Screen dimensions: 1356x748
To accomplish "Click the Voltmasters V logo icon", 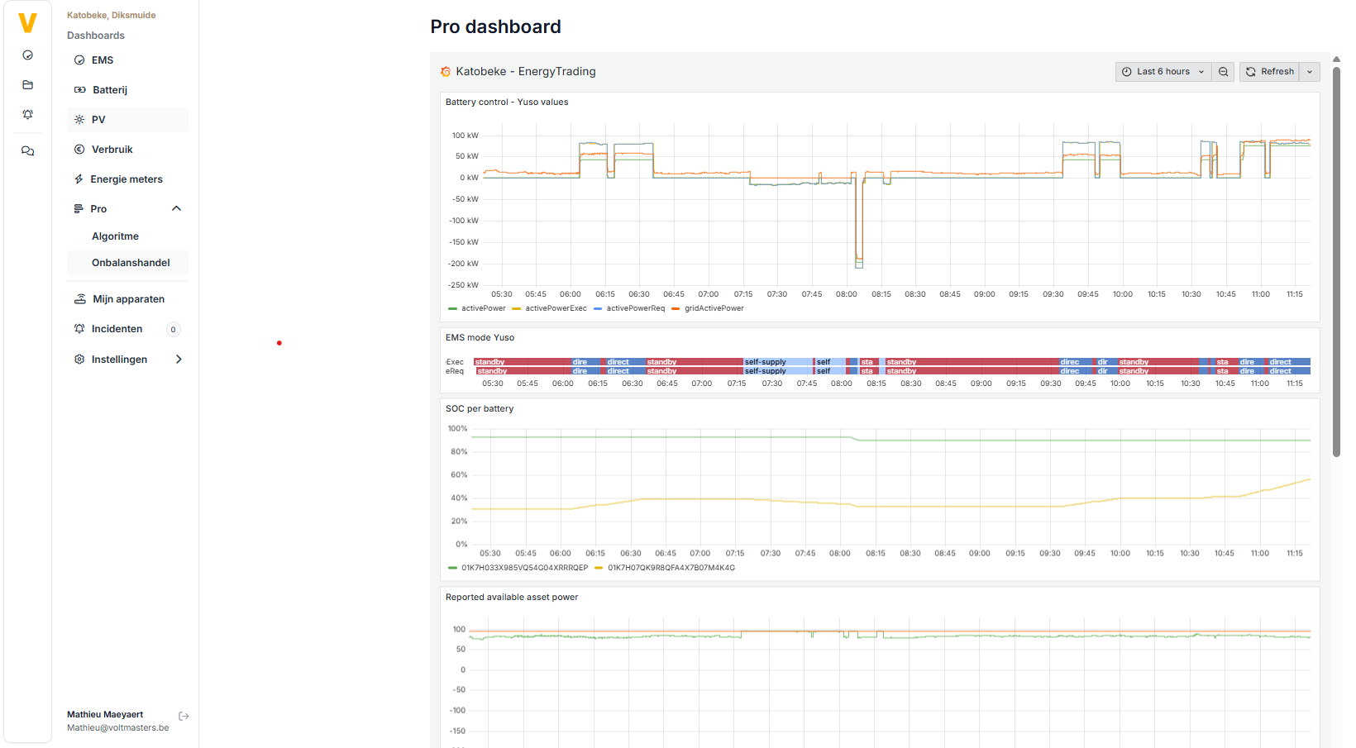I will [x=27, y=23].
